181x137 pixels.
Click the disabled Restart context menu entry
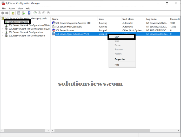coord(122,54)
